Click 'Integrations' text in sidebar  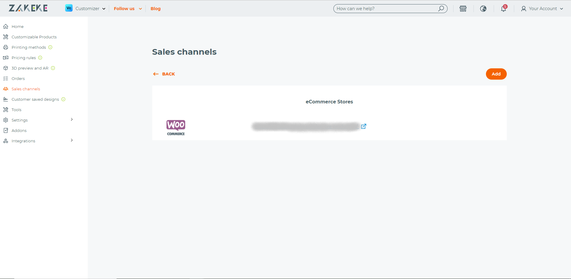point(23,141)
